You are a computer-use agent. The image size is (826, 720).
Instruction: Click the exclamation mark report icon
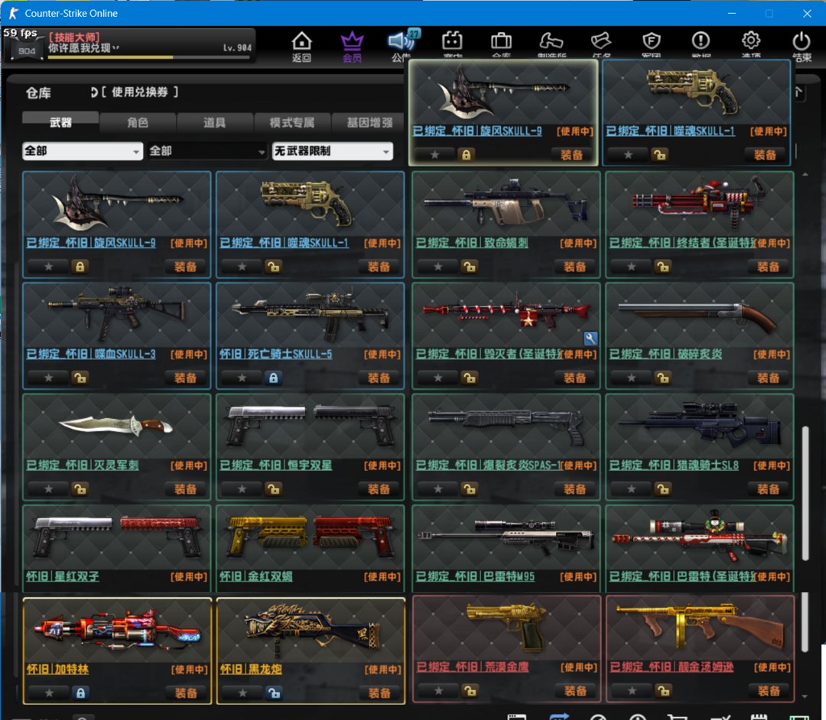pyautogui.click(x=701, y=41)
